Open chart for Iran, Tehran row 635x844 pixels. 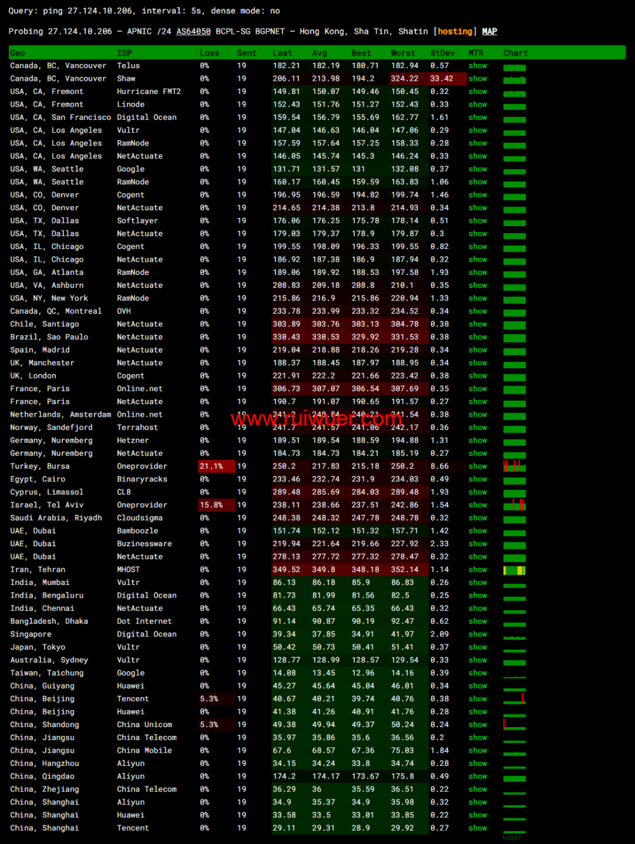(x=514, y=570)
